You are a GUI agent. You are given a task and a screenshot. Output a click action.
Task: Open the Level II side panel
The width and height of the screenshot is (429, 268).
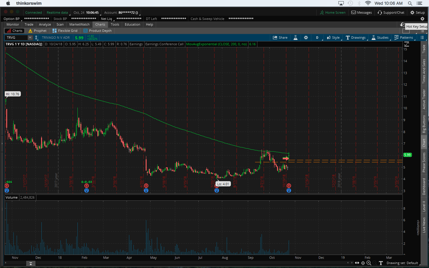pos(424,206)
